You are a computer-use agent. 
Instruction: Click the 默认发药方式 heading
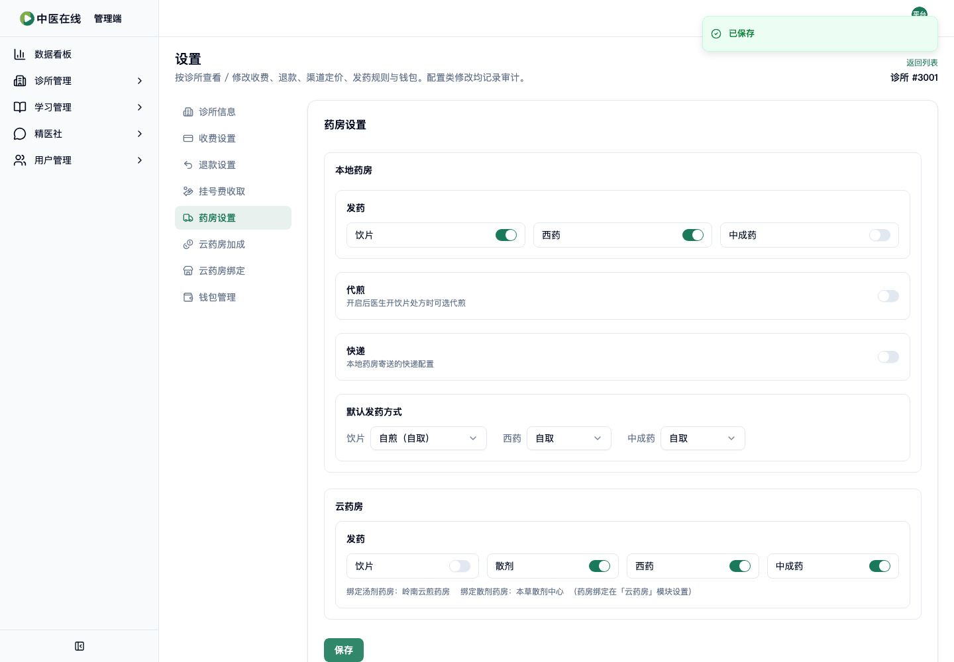374,412
